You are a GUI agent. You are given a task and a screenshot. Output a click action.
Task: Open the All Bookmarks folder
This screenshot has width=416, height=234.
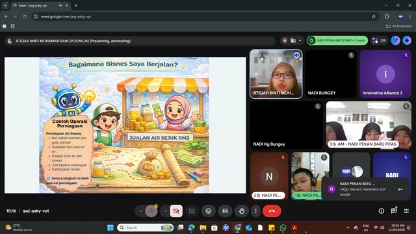tap(399, 26)
